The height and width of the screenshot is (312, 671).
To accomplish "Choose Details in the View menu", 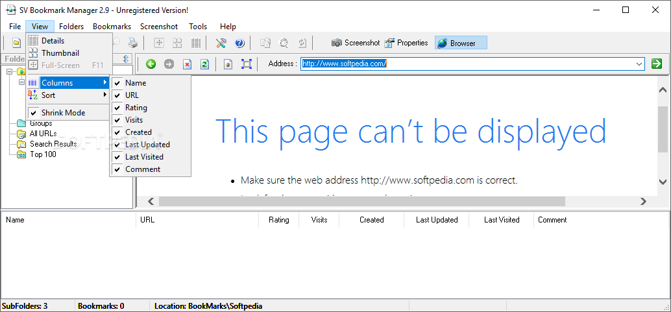I will click(x=69, y=41).
